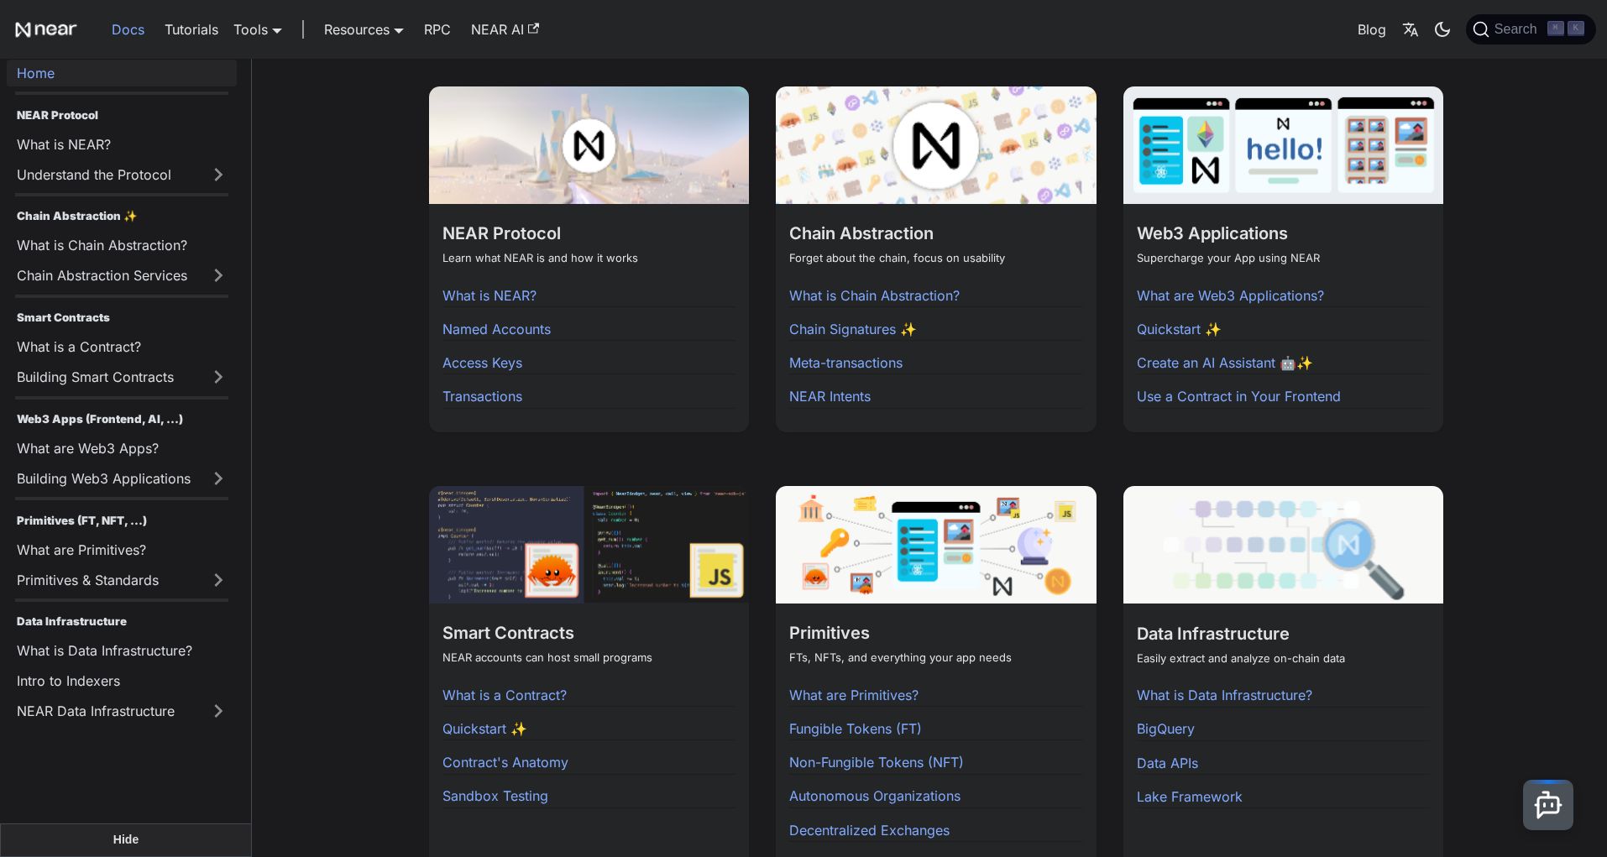The height and width of the screenshot is (857, 1607).
Task: Open What is NEAR? card link
Action: (x=489, y=295)
